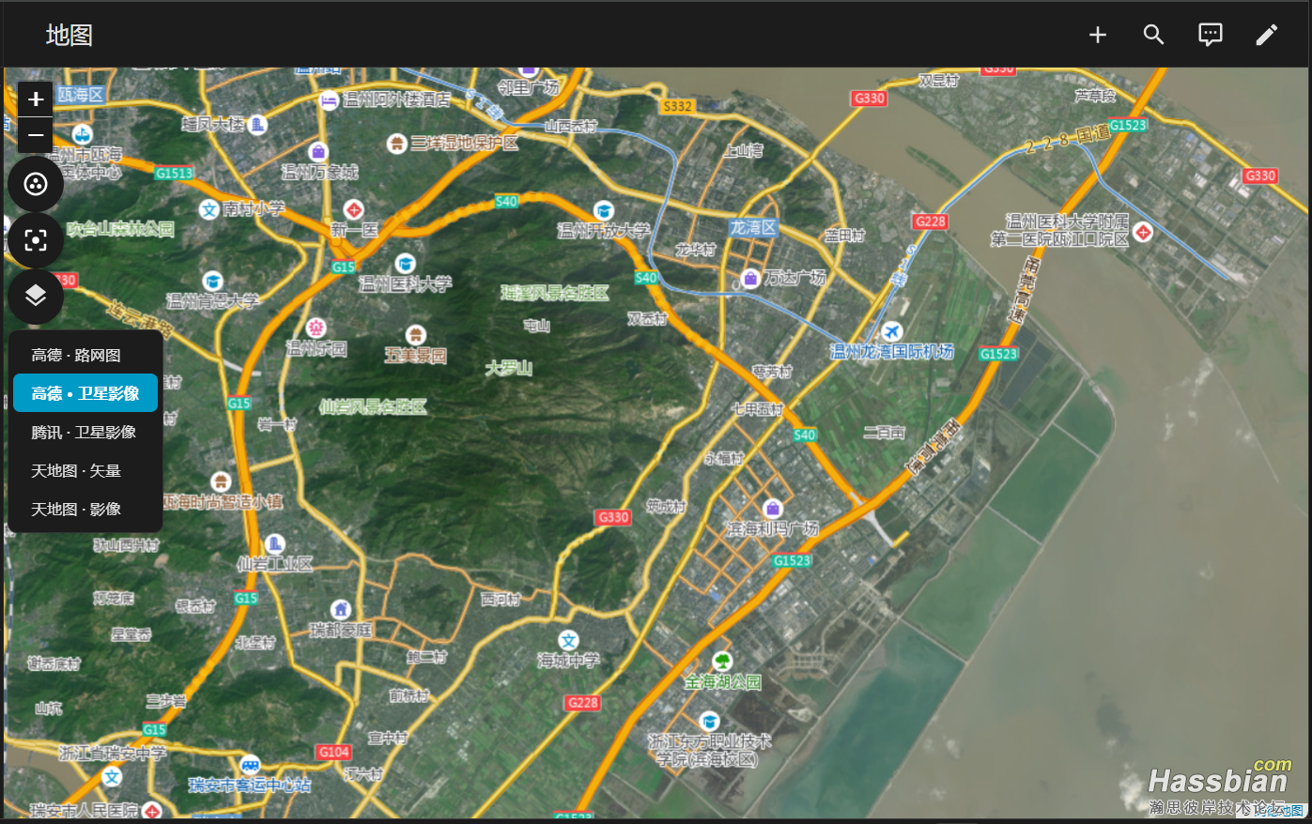Click the plus icon in top header
This screenshot has height=824, width=1312.
coord(1097,35)
